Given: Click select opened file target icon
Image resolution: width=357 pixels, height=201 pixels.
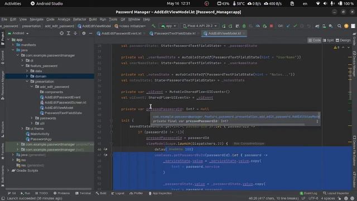Looking at the screenshot, I should [x=61, y=33].
